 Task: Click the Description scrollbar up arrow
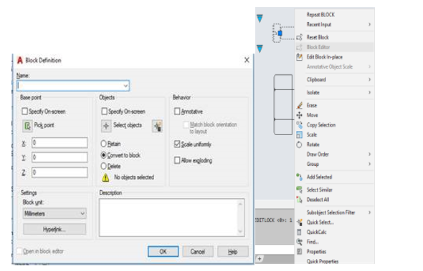pos(240,205)
